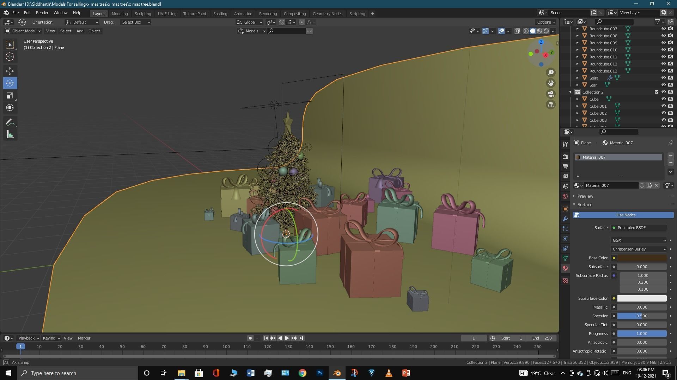Toggle the X-ray view button
This screenshot has width=677, height=380.
coord(517,31)
